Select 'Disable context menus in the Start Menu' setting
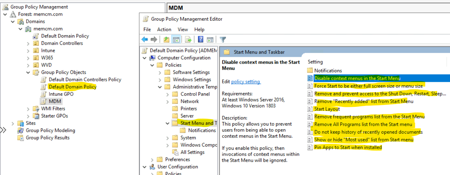The image size is (450, 175). (x=358, y=78)
